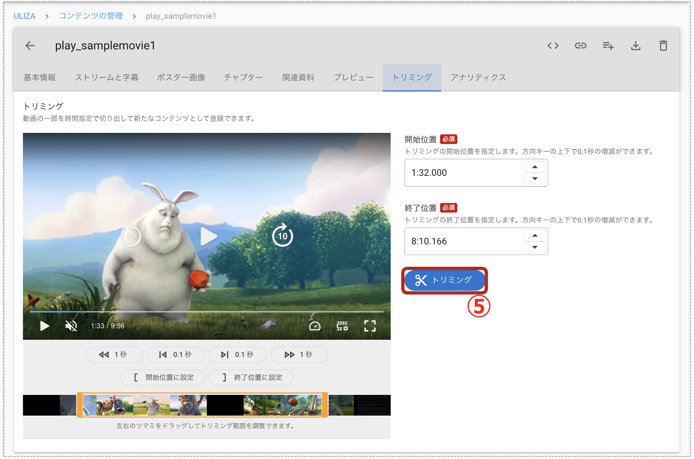This screenshot has width=694, height=459.
Task: Step forward 0.1 秒 button
Action: 238,354
